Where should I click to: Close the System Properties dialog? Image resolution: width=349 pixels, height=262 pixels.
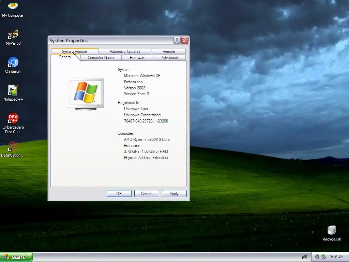pos(185,40)
